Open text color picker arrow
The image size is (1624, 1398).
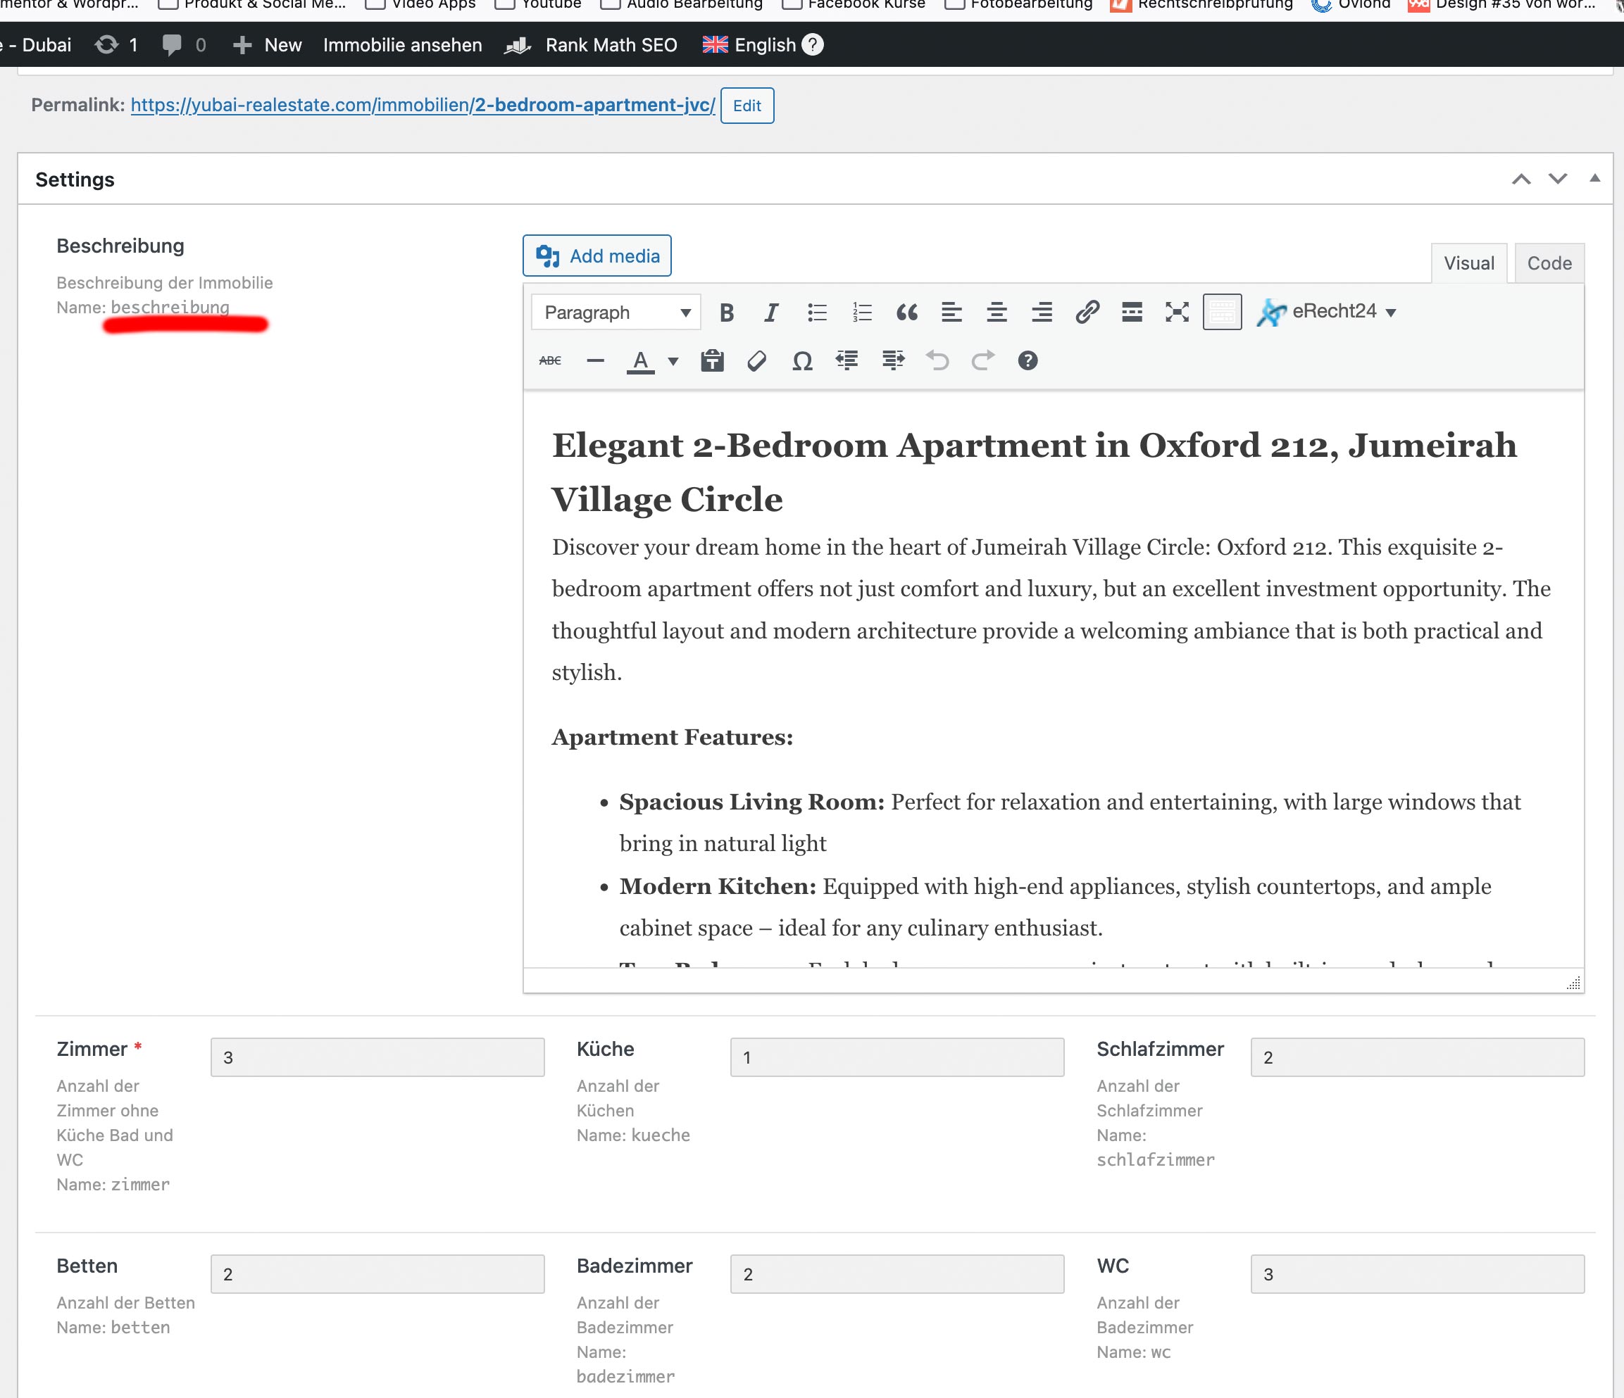pyautogui.click(x=673, y=361)
